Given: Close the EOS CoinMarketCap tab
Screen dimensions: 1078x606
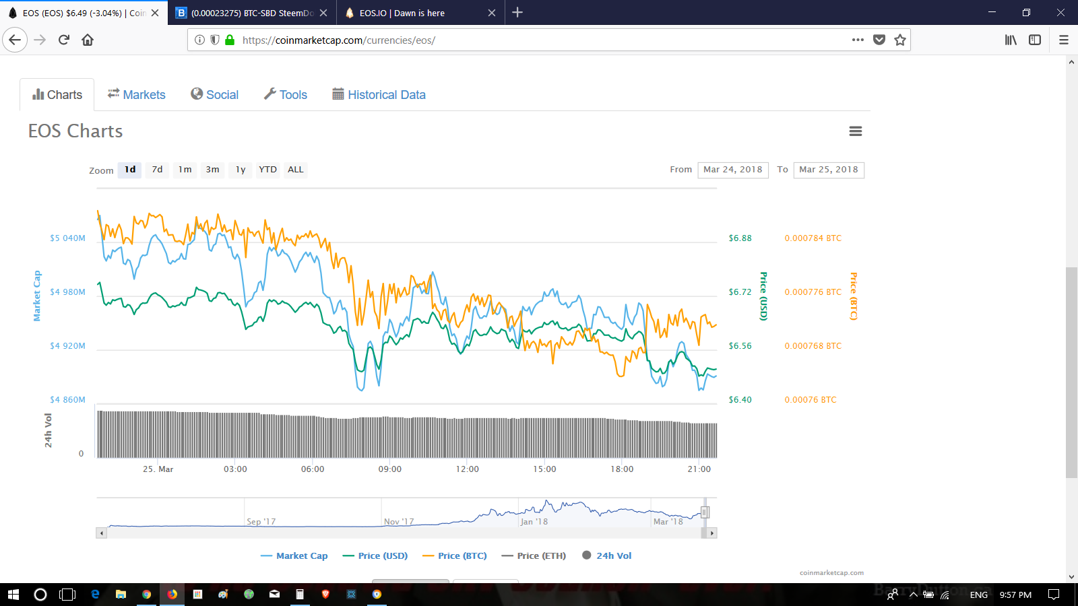Looking at the screenshot, I should point(155,13).
